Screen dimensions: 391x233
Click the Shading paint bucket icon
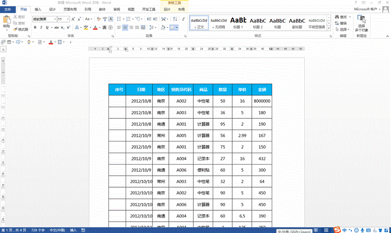(164, 28)
